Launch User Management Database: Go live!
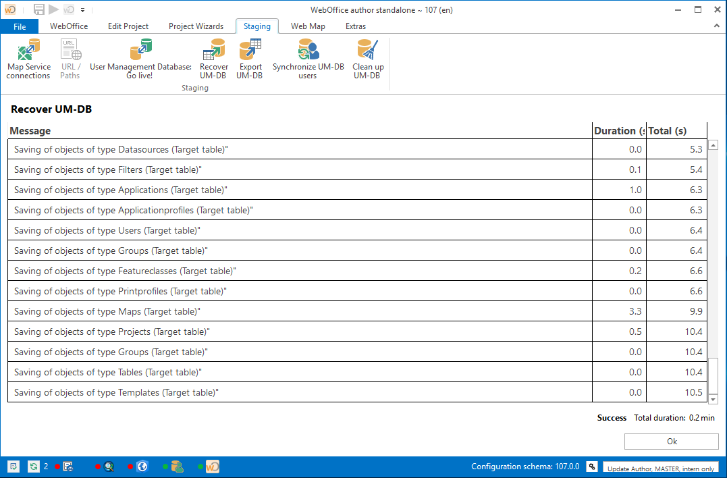Viewport: 727px width, 478px height. tap(140, 57)
